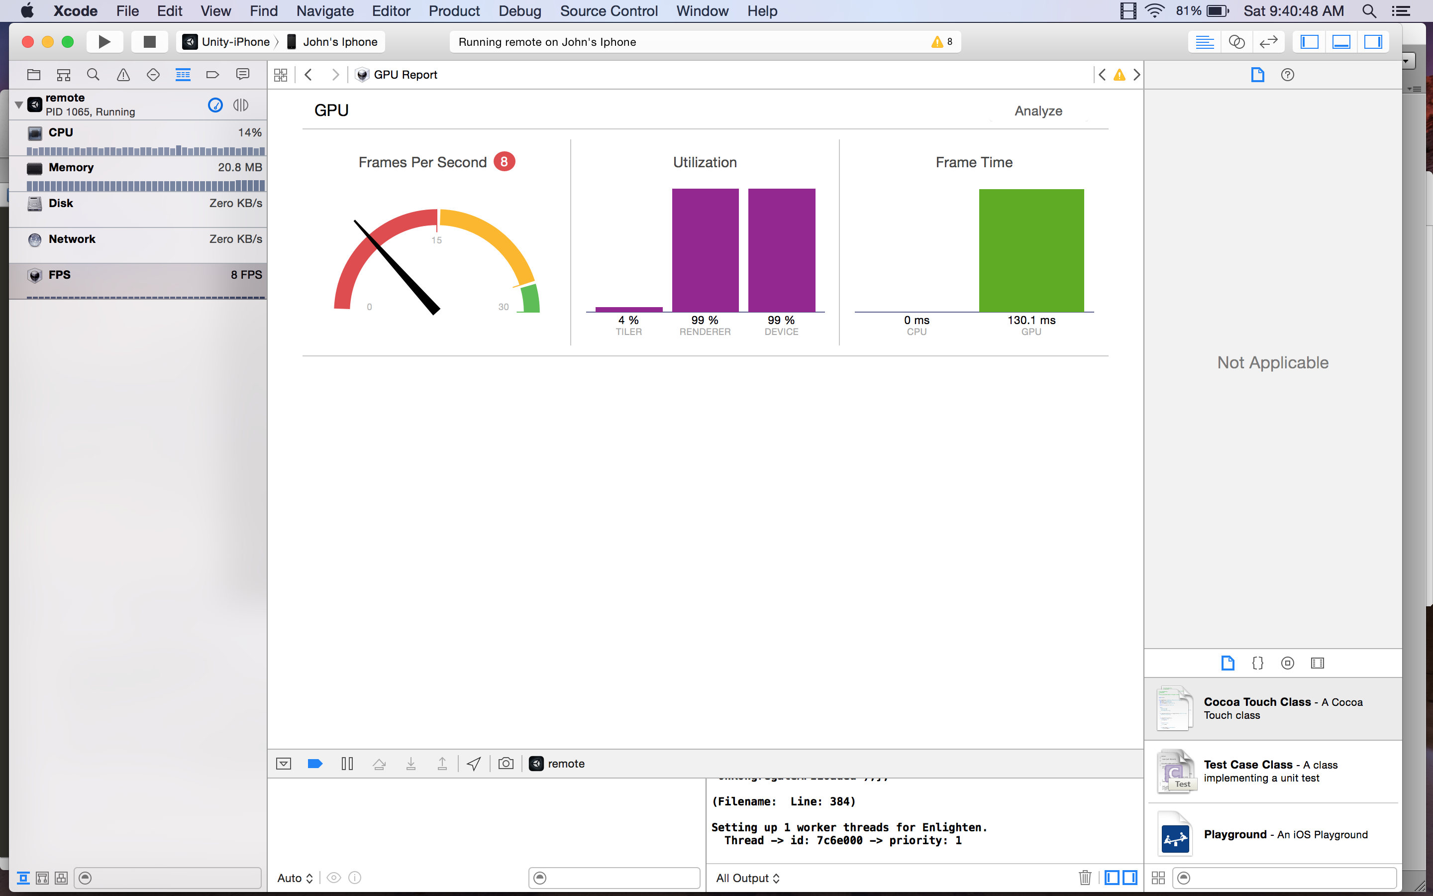Open the Editor menu
The height and width of the screenshot is (896, 1433).
click(391, 10)
